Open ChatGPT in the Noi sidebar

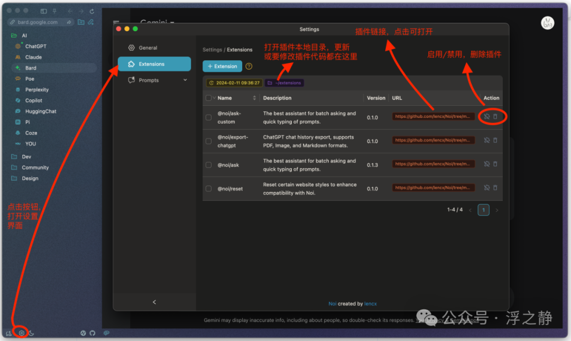[36, 47]
